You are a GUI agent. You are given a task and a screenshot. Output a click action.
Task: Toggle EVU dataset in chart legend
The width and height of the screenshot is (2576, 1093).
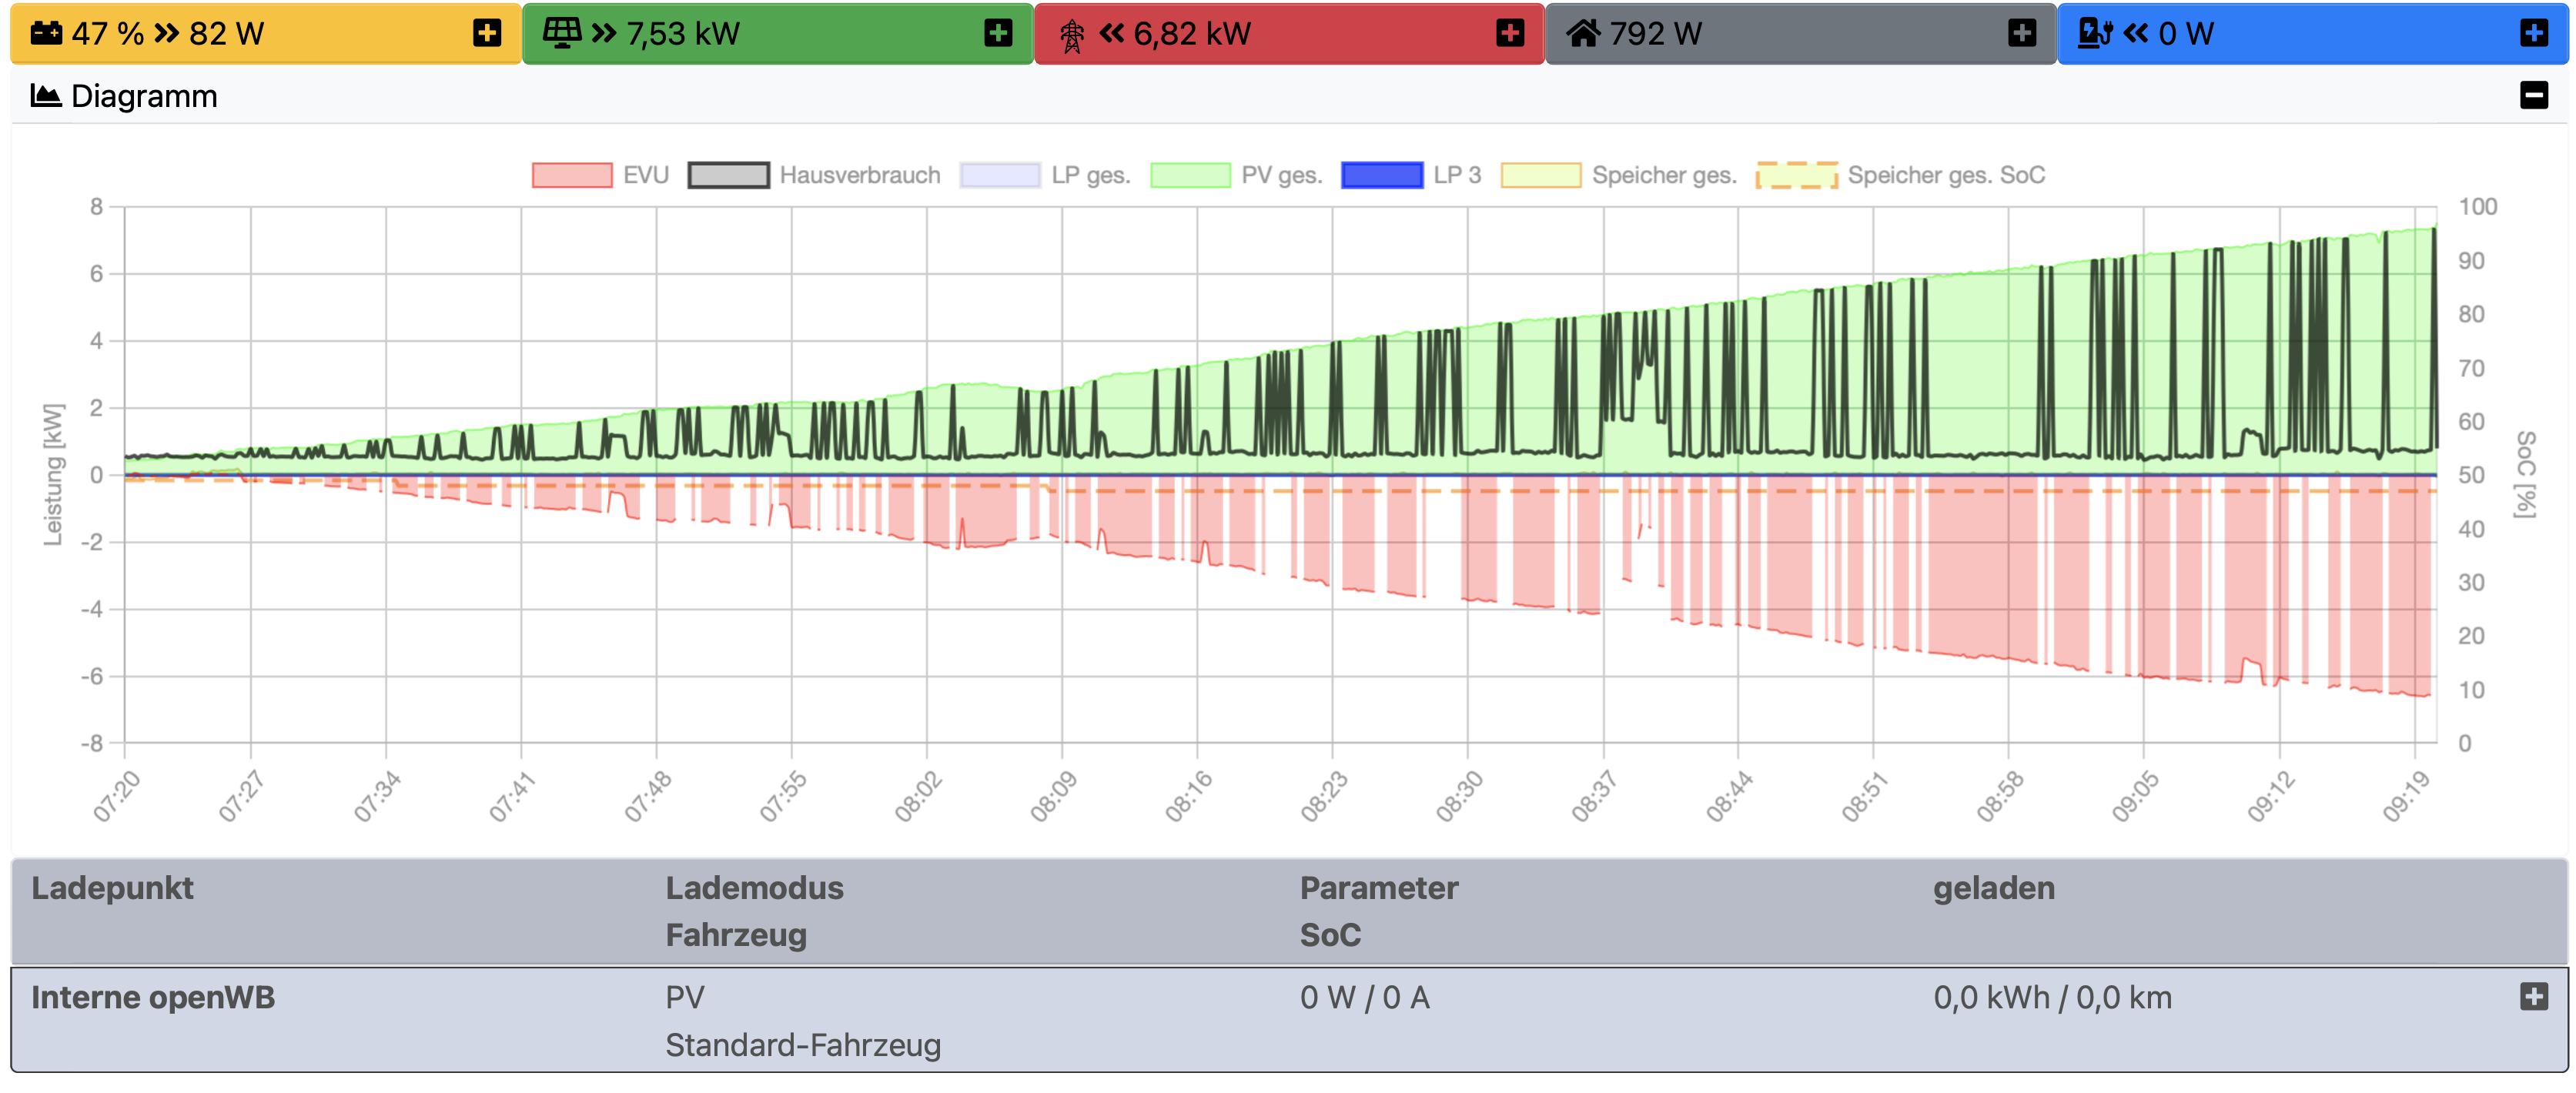point(600,175)
